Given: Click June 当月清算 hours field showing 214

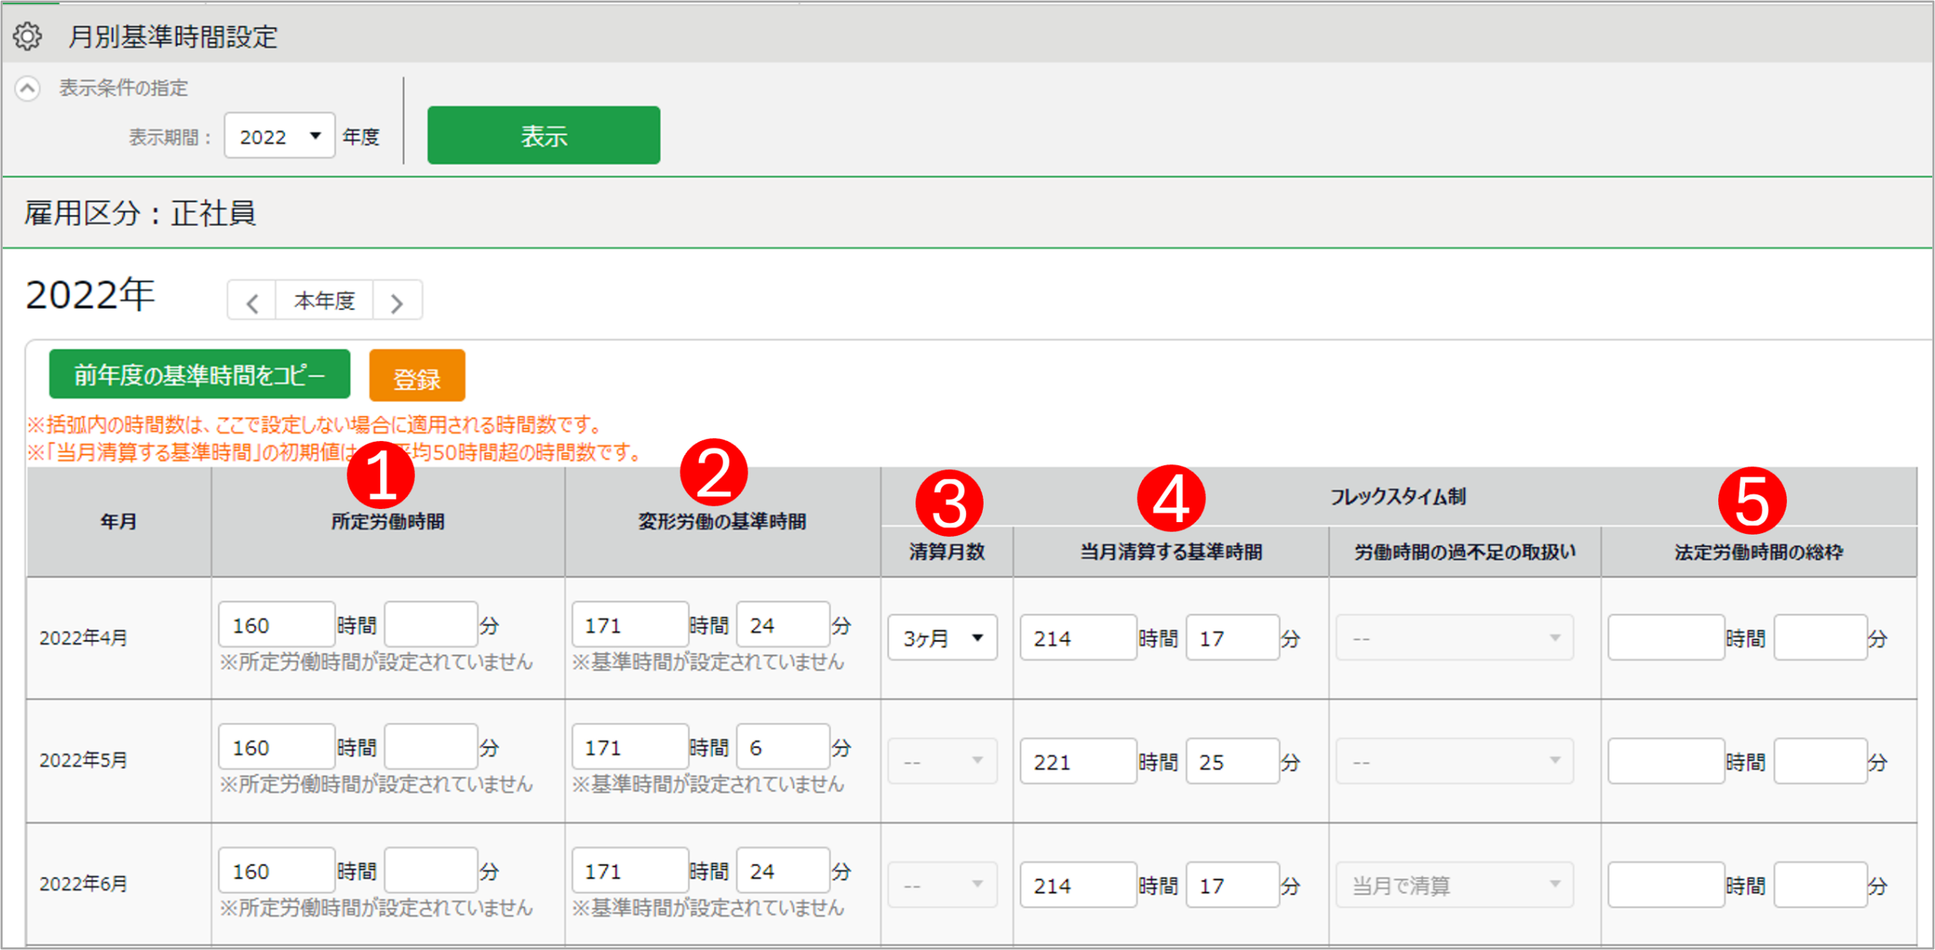Looking at the screenshot, I should click(1077, 885).
